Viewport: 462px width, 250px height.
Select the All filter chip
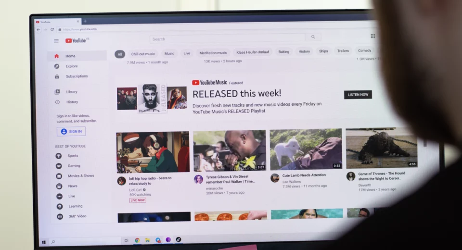pyautogui.click(x=120, y=54)
